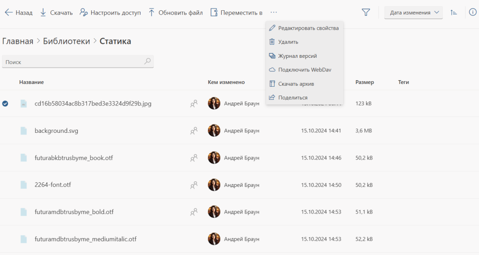Click the Download arrow icon in toolbar
Viewport: 479px width, 255px height.
click(x=43, y=13)
